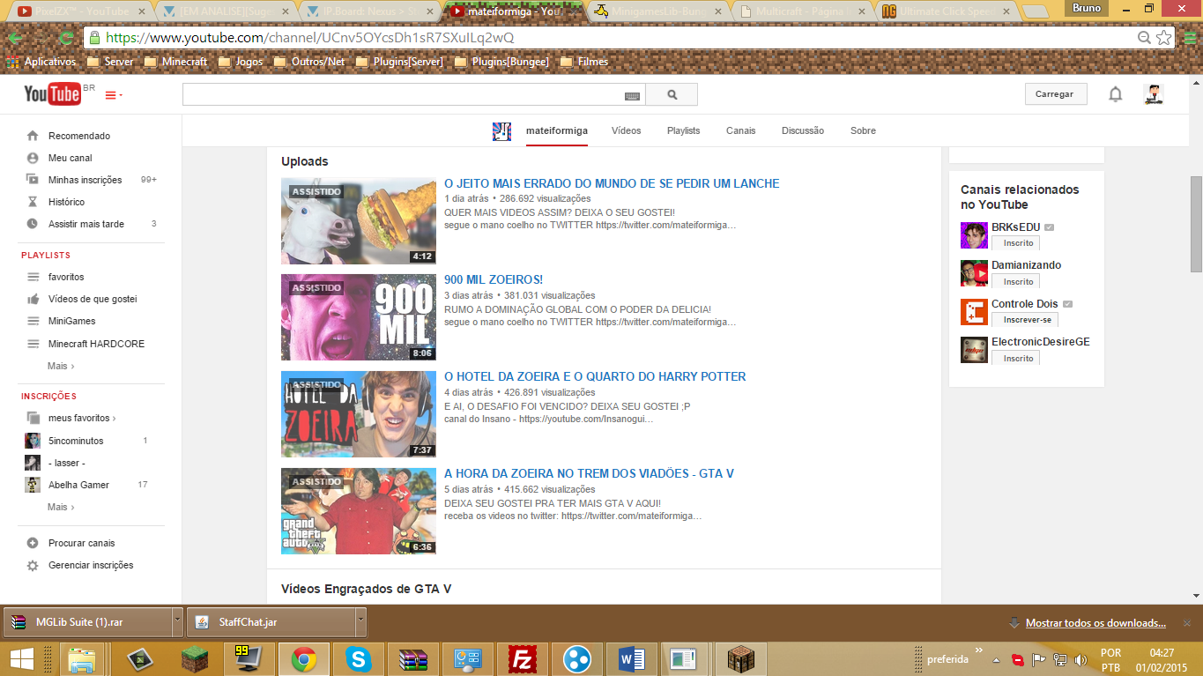
Task: Show hidden system tray icons
Action: (996, 659)
